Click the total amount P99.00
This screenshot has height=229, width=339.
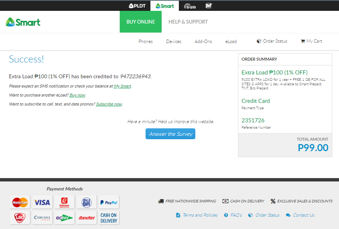click(313, 148)
